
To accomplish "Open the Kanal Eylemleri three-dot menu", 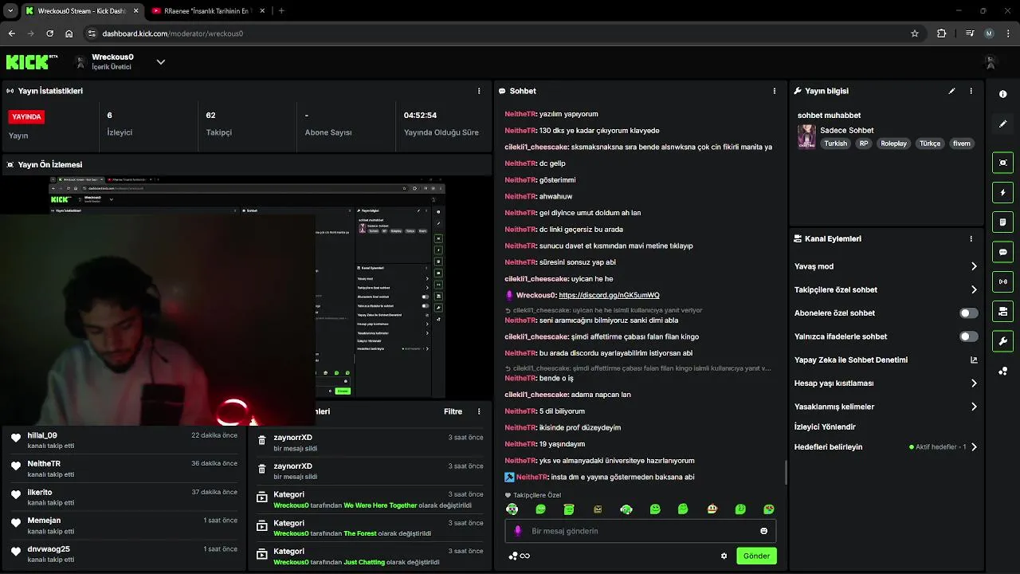I will coord(971,238).
